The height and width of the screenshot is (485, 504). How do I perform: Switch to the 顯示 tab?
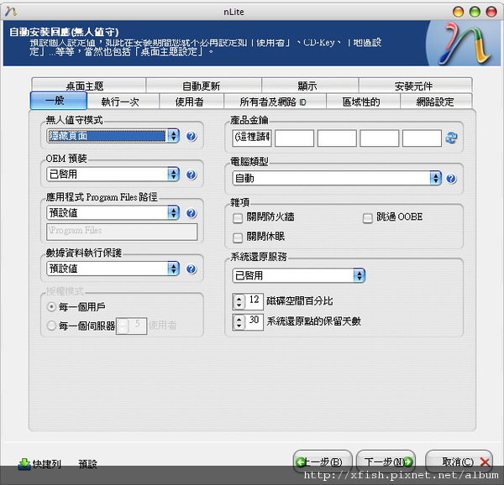coord(310,86)
